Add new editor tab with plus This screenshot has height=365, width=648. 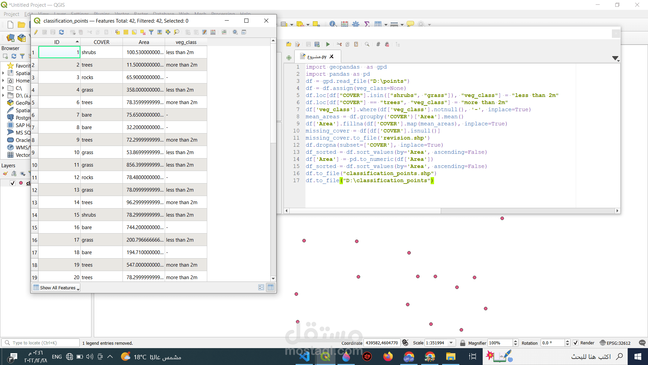pyautogui.click(x=289, y=58)
